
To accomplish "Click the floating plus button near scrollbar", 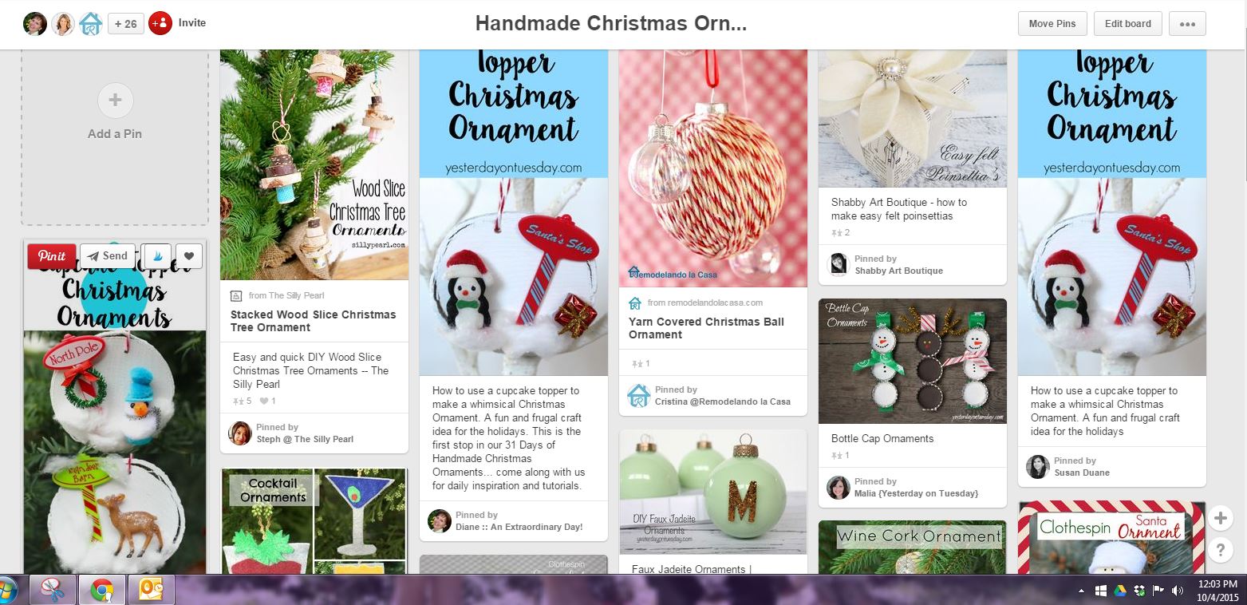I will [1220, 518].
